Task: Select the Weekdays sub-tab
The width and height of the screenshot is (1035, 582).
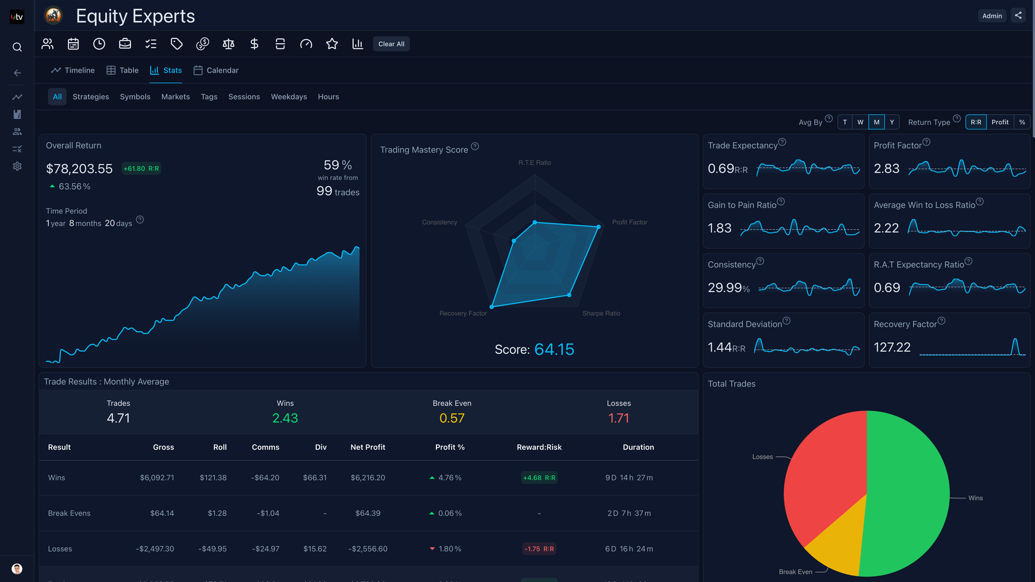Action: (289, 97)
